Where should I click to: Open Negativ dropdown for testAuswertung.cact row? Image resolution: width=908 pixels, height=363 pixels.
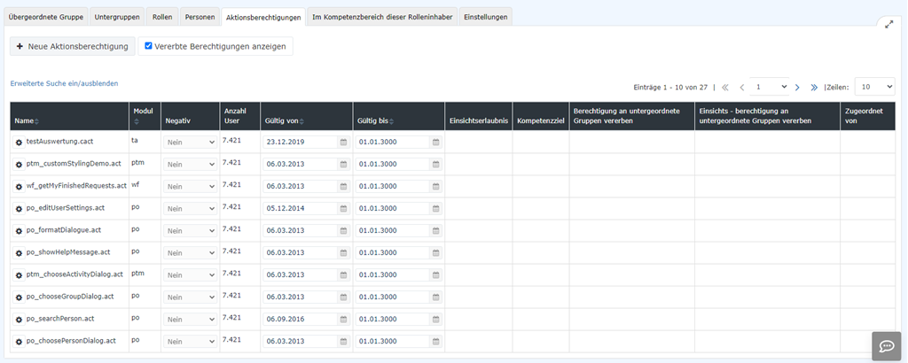(191, 142)
